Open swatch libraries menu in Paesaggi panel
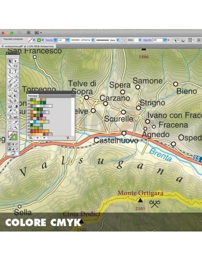202x261 pixels. (30, 138)
